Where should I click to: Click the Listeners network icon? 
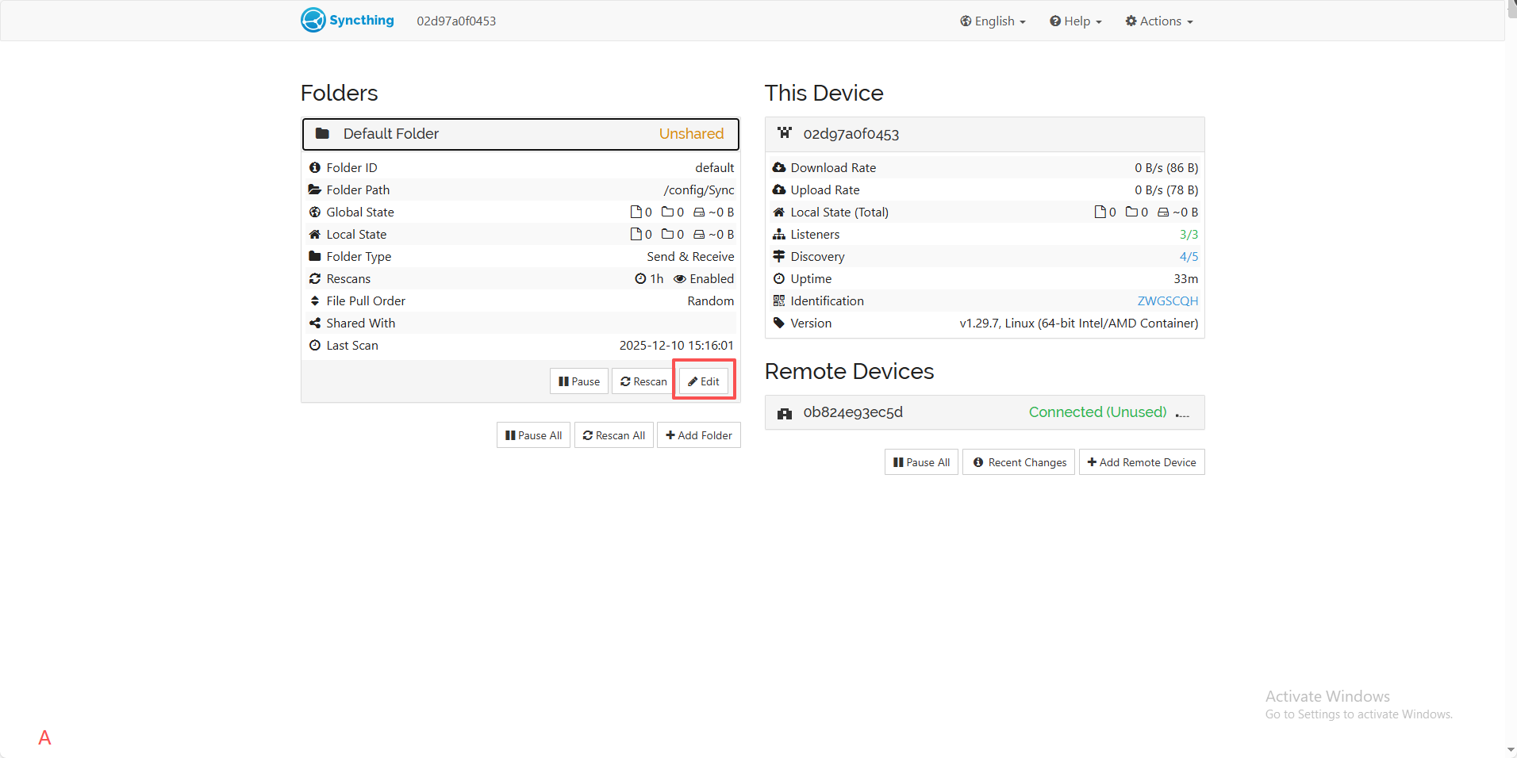click(779, 234)
